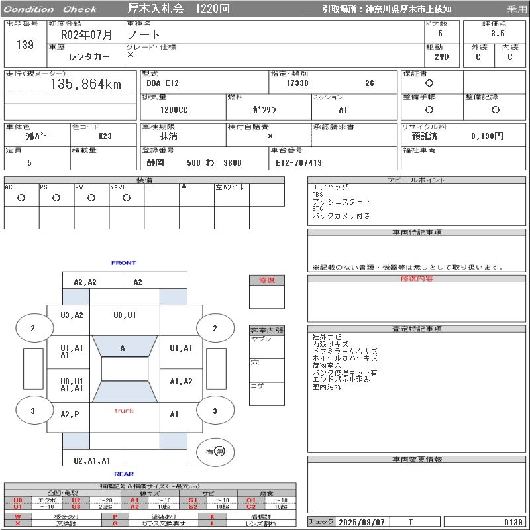The width and height of the screenshot is (530, 530).
Task: Click the FRONT label above the car diagram
Action: (124, 262)
